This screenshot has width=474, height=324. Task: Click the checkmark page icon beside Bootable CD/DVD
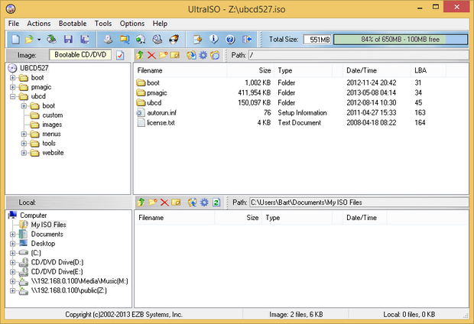click(120, 55)
